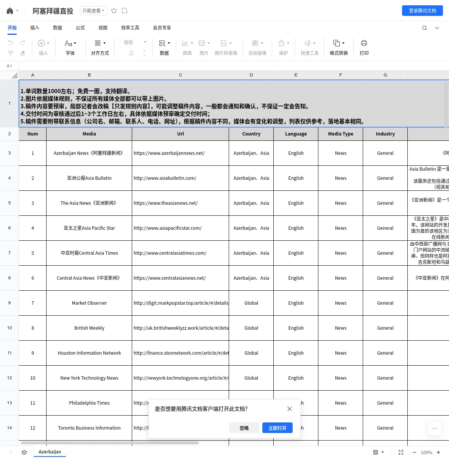Open the theasianews.net URL link
The width and height of the screenshot is (449, 458).
click(166, 203)
